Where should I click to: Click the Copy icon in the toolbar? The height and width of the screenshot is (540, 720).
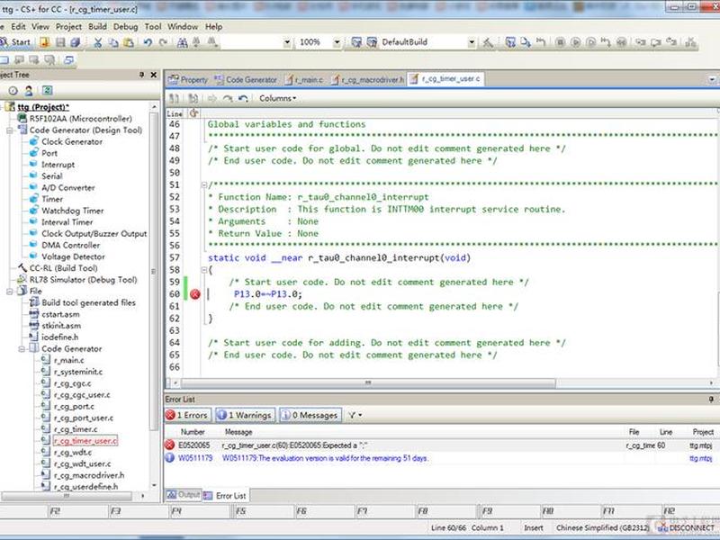pos(113,42)
